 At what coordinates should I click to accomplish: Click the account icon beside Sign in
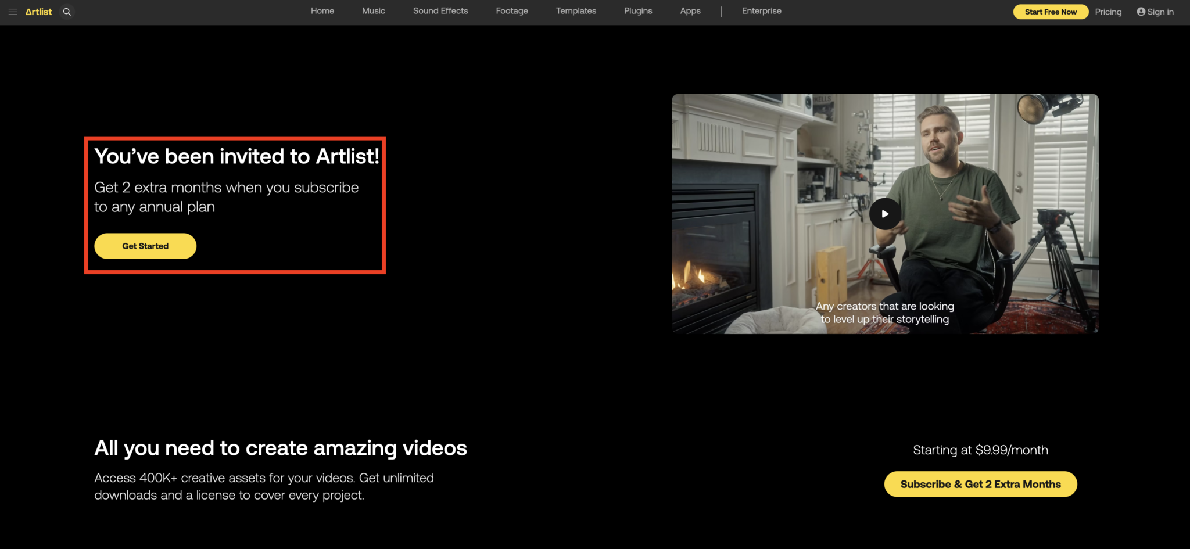point(1141,12)
